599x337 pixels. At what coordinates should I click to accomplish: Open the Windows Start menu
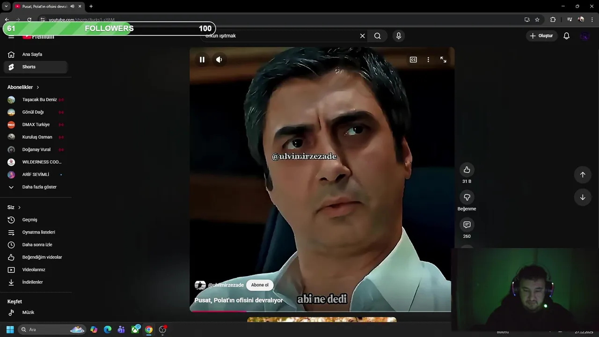pyautogui.click(x=10, y=330)
